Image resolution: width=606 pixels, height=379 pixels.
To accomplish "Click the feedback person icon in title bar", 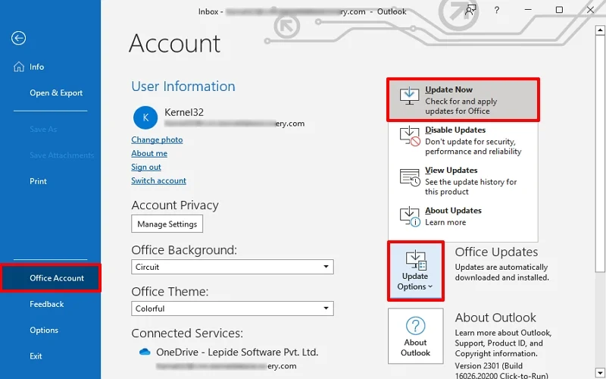I will click(x=470, y=10).
